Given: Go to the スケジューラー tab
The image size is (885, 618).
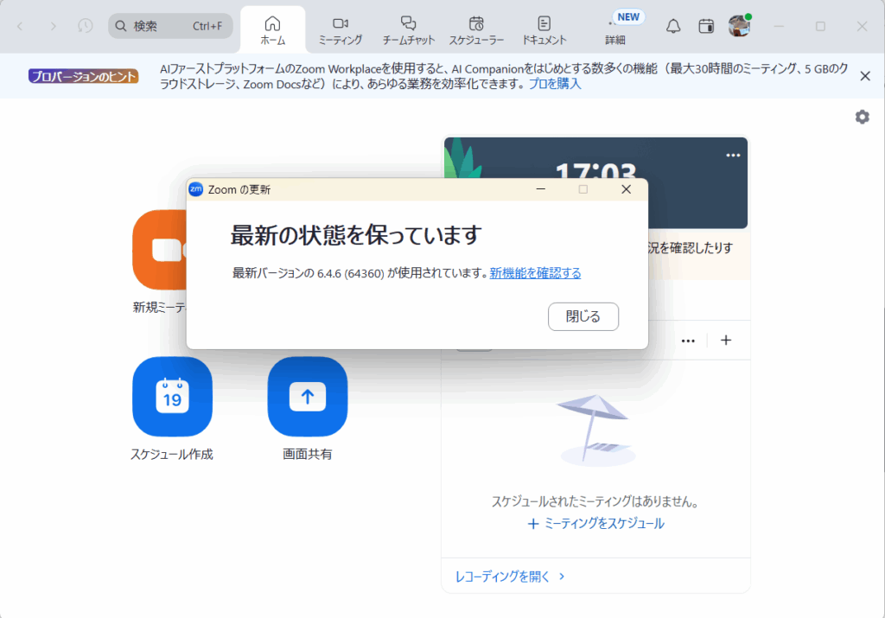Looking at the screenshot, I should pyautogui.click(x=476, y=30).
